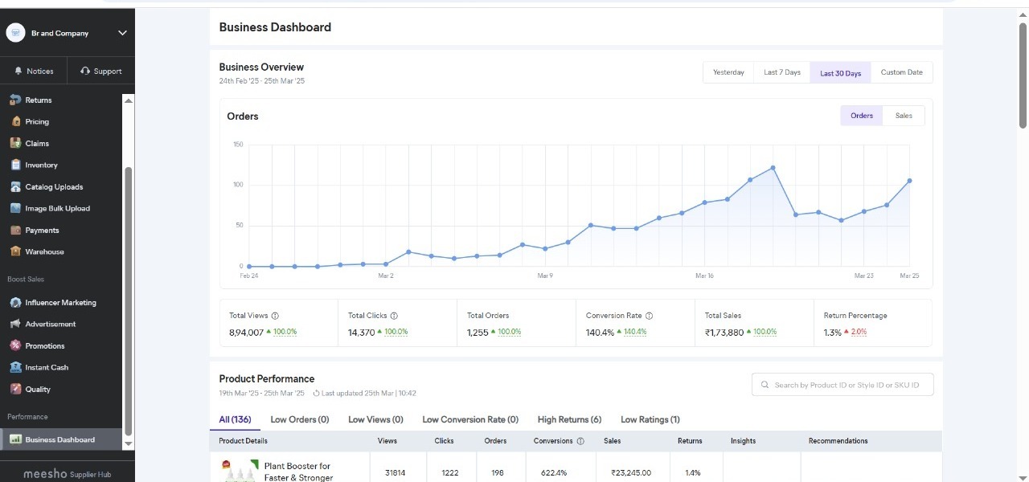
Task: Open the Returns sidebar icon
Action: (x=15, y=100)
